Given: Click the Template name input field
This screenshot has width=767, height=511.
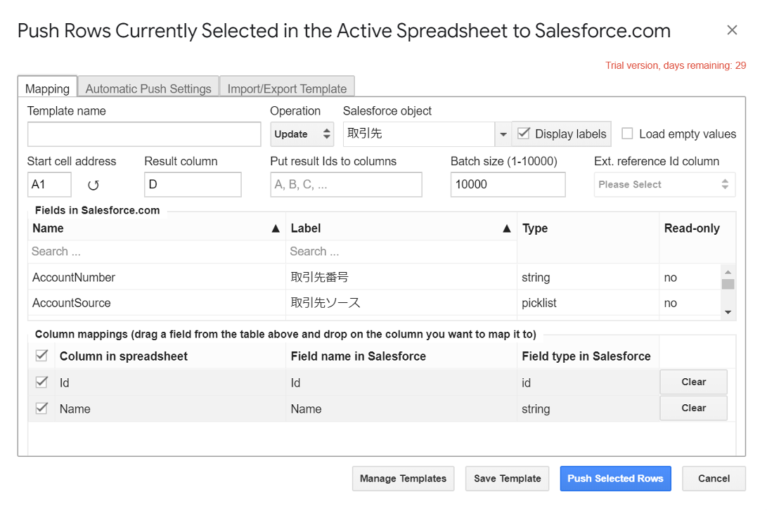Looking at the screenshot, I should tap(143, 134).
